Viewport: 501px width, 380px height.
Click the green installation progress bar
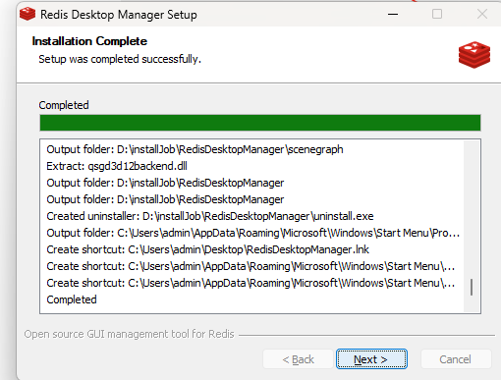click(260, 123)
